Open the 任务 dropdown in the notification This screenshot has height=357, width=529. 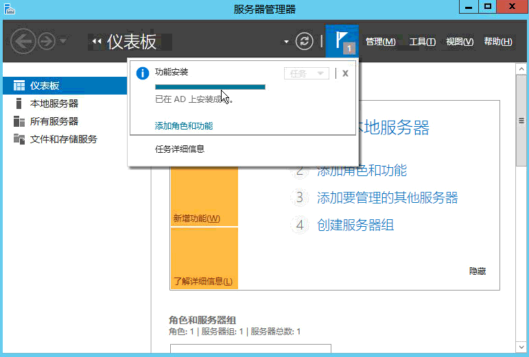coord(306,73)
